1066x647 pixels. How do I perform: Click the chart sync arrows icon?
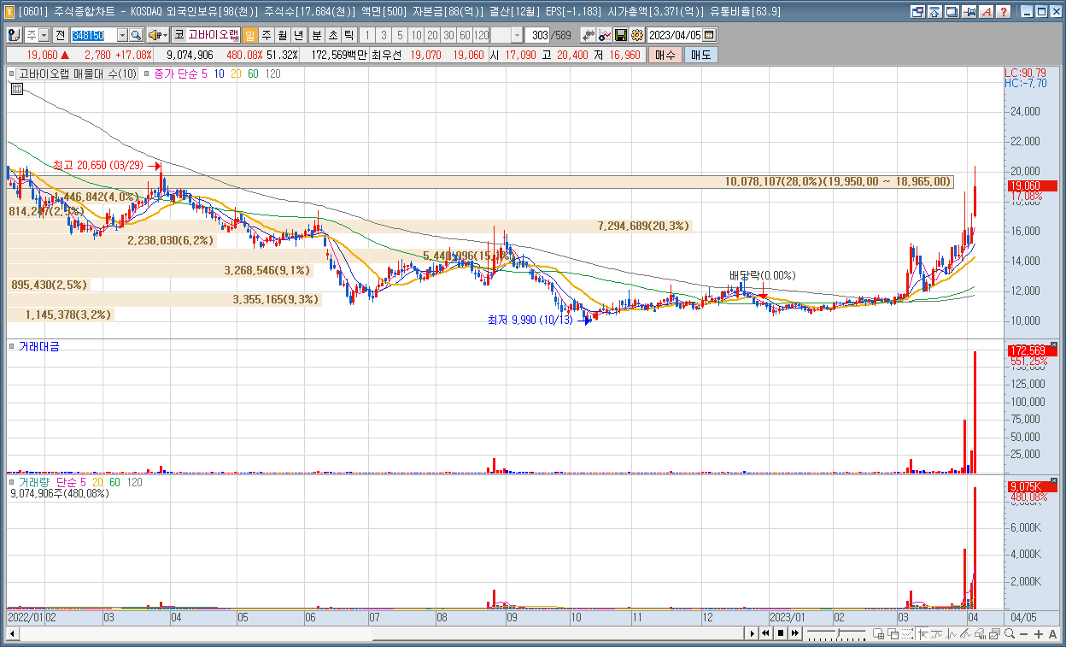(x=589, y=35)
